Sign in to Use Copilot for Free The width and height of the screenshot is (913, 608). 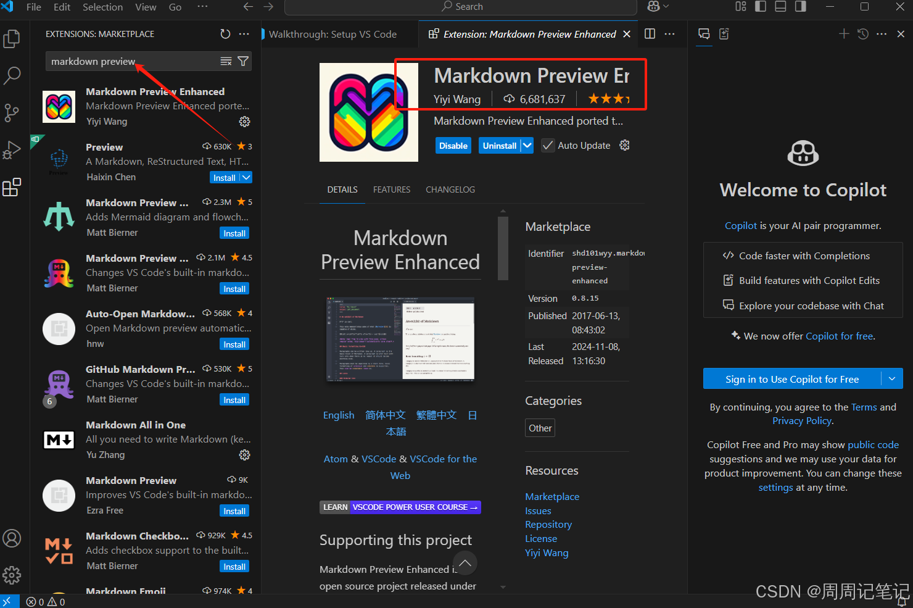click(792, 379)
